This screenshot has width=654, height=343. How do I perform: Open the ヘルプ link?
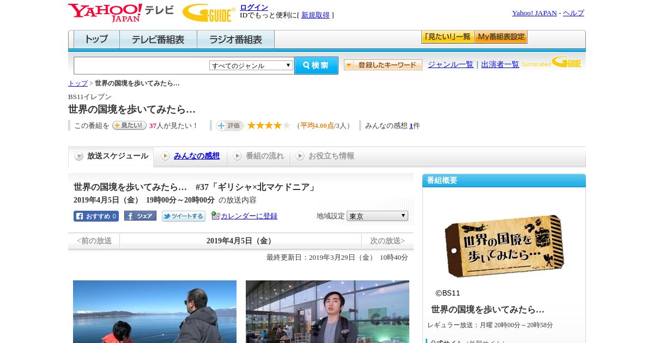[x=573, y=13]
